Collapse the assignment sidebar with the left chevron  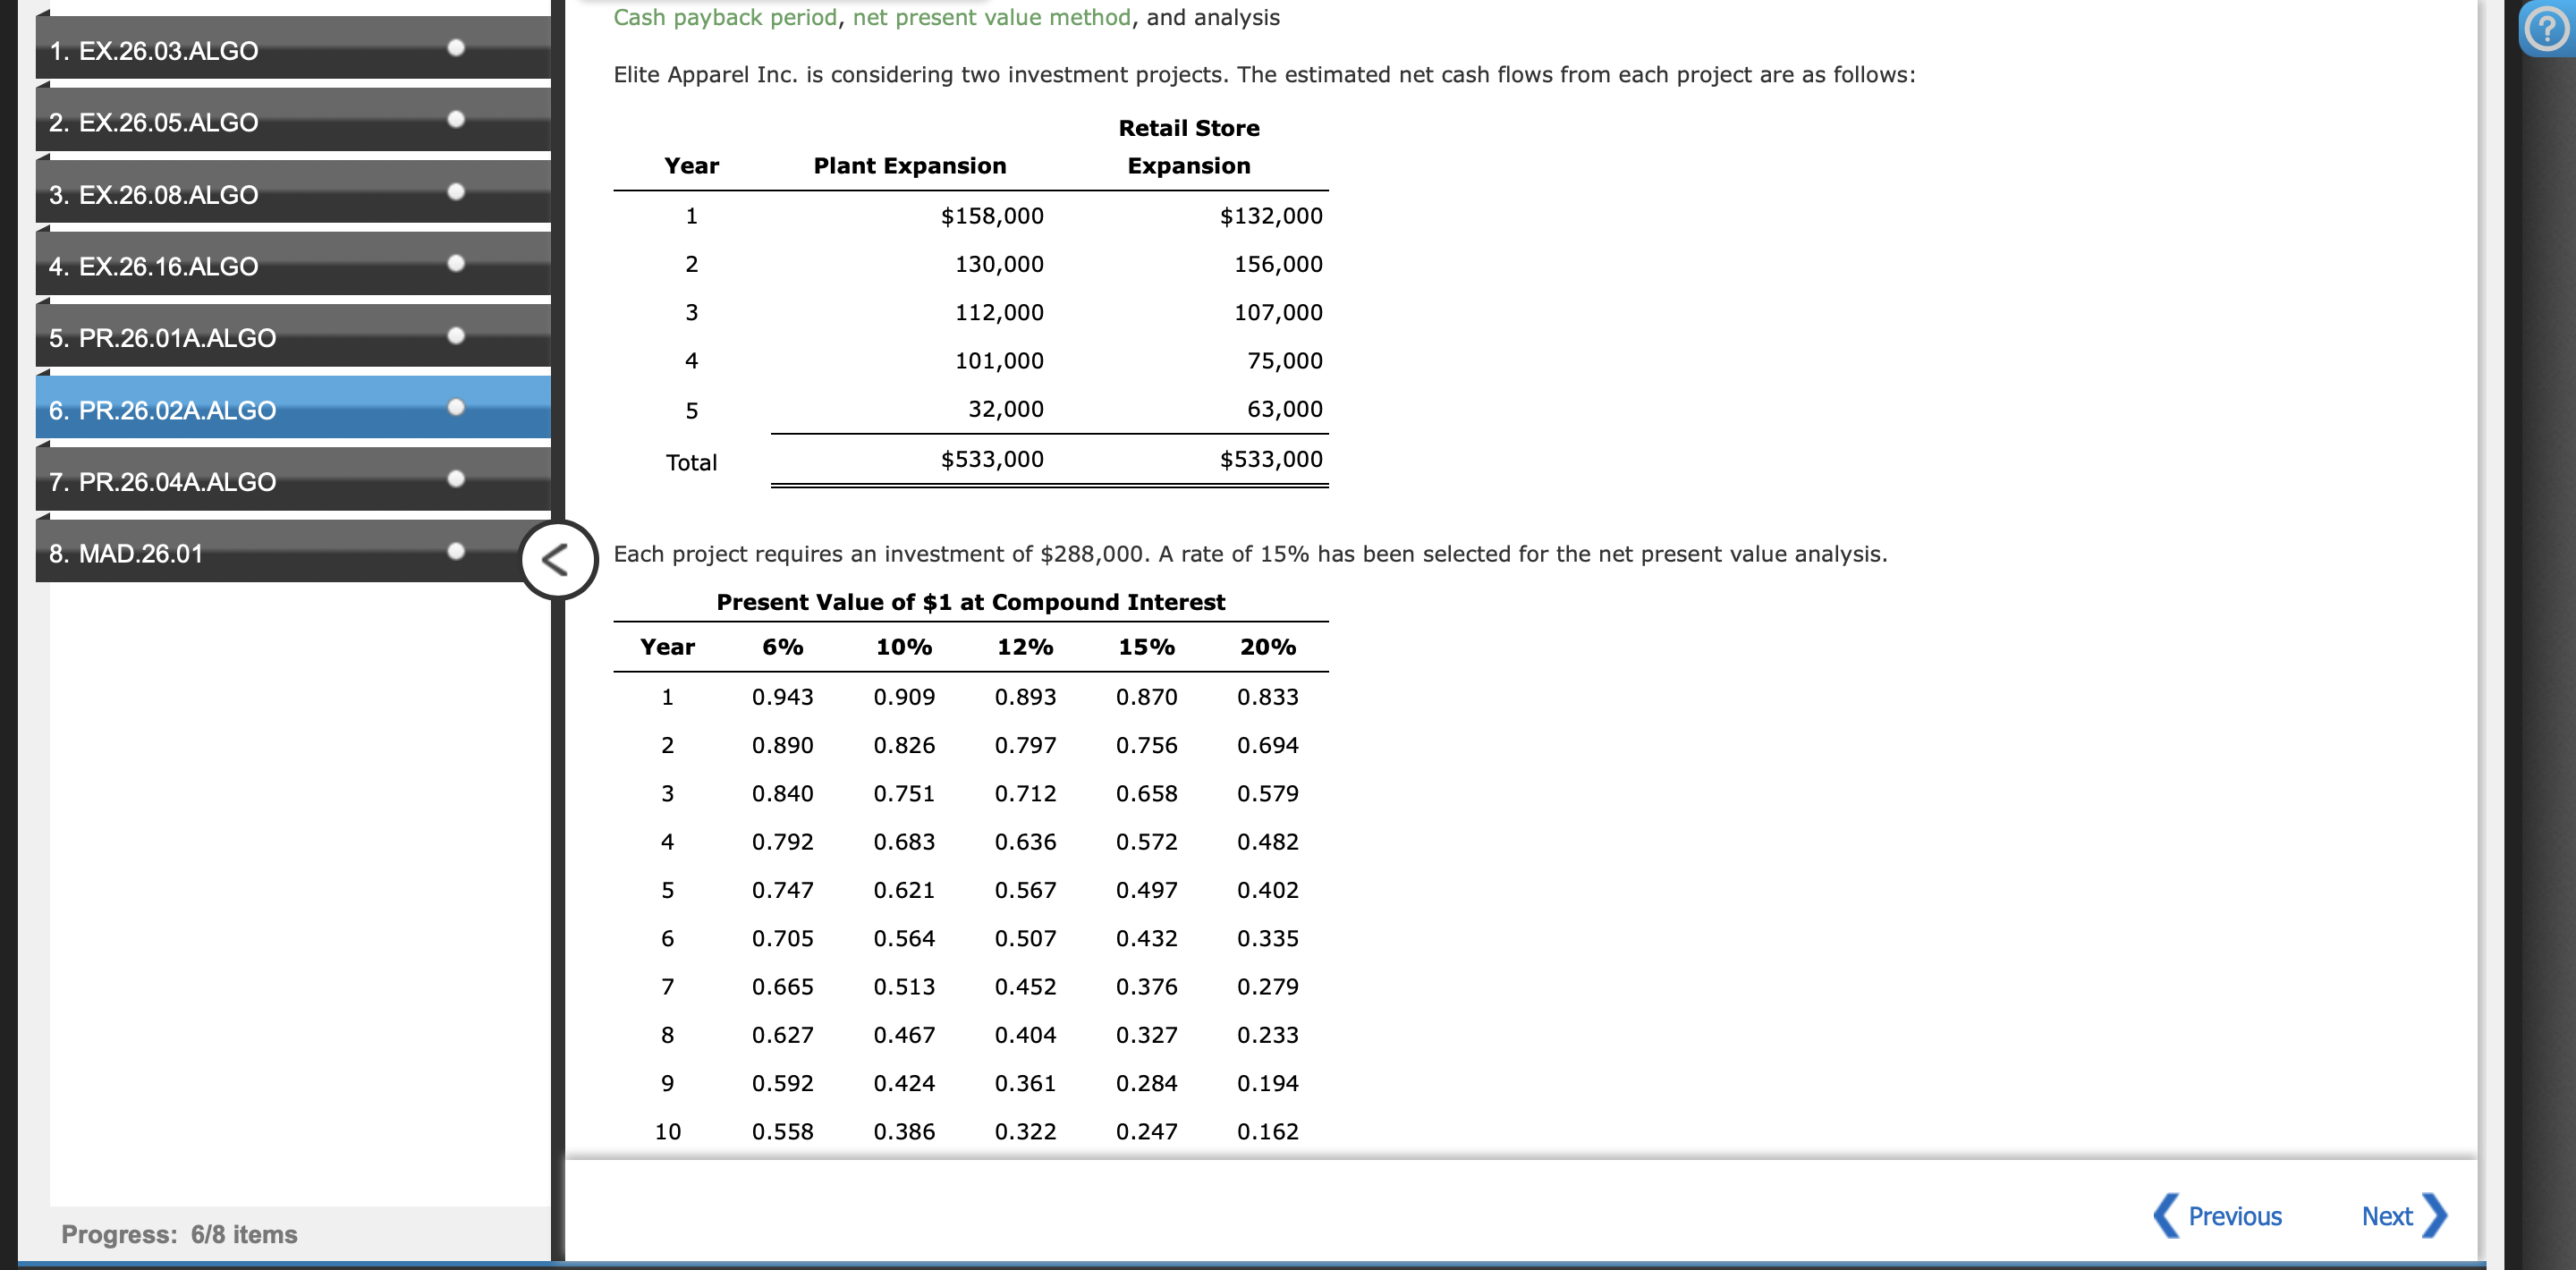560,560
